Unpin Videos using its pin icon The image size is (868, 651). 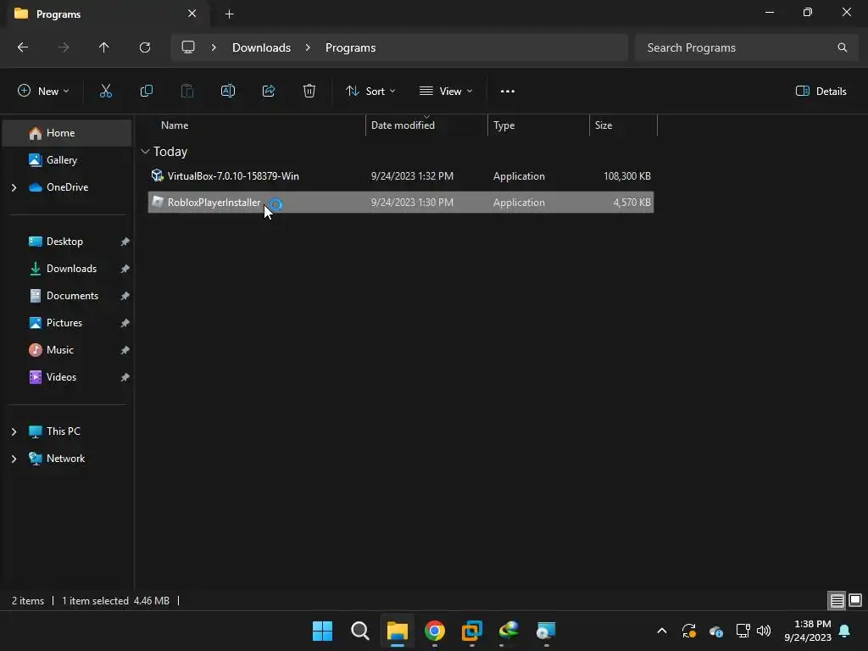125,377
